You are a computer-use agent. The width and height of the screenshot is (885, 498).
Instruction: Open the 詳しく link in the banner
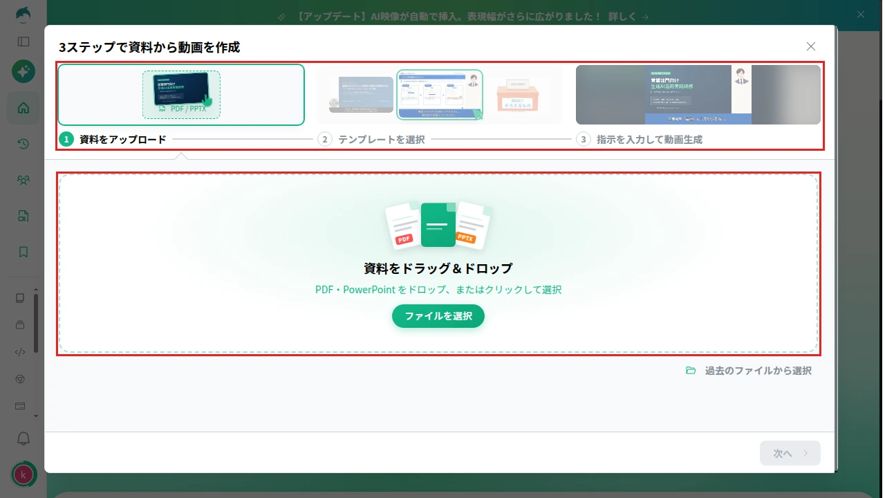coord(628,16)
